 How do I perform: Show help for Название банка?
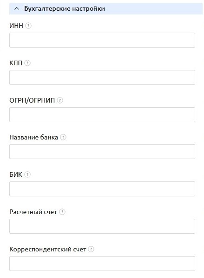point(63,137)
